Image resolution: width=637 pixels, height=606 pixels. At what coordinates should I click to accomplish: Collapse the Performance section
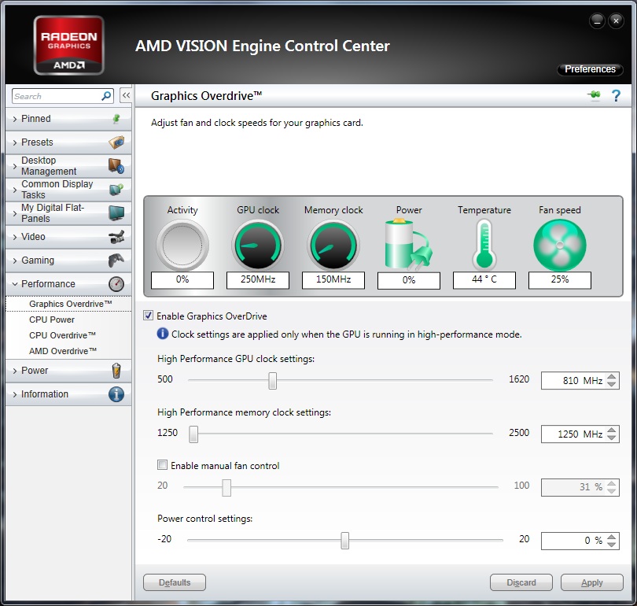click(68, 283)
